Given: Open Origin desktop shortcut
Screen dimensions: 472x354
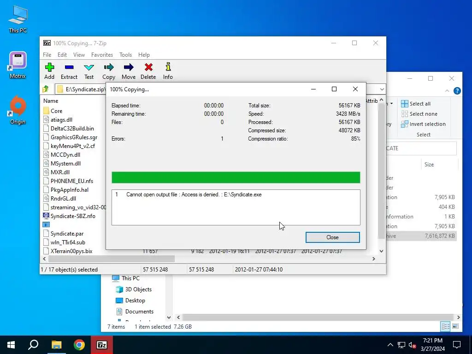Looking at the screenshot, I should click(18, 110).
